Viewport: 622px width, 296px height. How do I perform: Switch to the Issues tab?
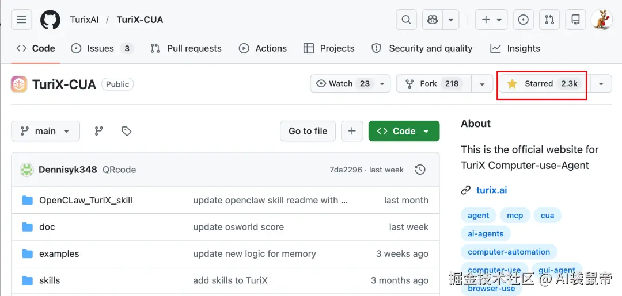pyautogui.click(x=101, y=48)
